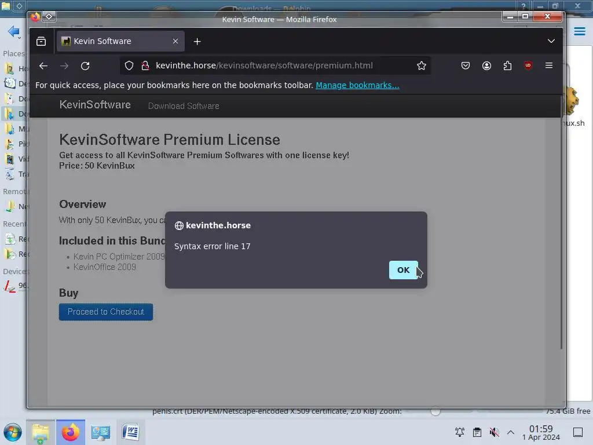This screenshot has width=593, height=445.
Task: Open the uBlock Origin shield icon
Action: click(528, 65)
